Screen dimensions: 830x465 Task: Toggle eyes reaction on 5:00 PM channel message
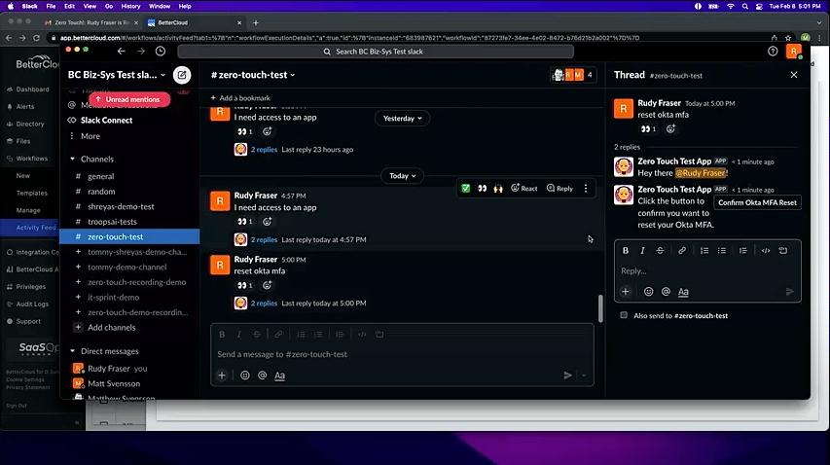[244, 285]
